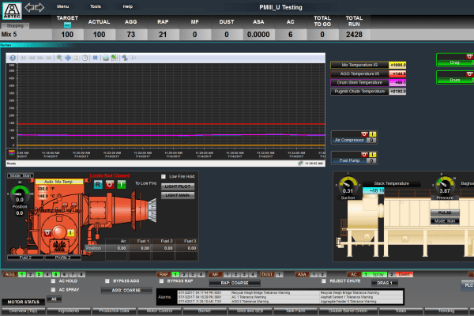Open the Fuel 2 selector
Screen dimensions: 474x316
25,258
